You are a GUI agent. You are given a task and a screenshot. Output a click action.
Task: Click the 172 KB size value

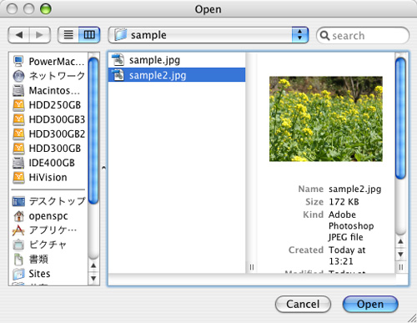(x=344, y=202)
